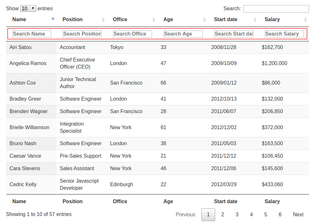This screenshot has width=324, height=224.
Task: Click the Search Age filter field
Action: [x=183, y=34]
